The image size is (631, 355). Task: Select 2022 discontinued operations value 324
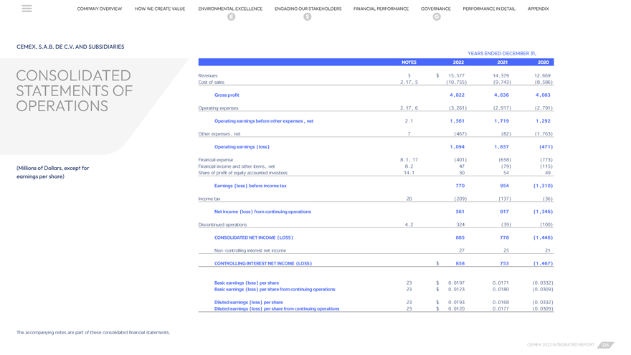pos(460,224)
